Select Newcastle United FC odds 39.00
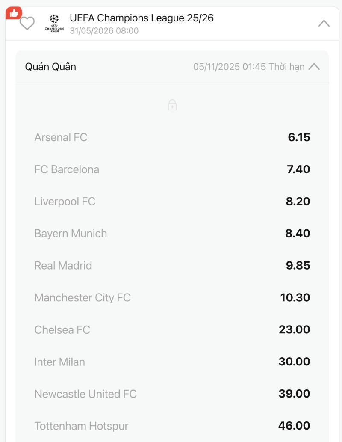Viewport: 342px width, 442px height. [x=294, y=394]
